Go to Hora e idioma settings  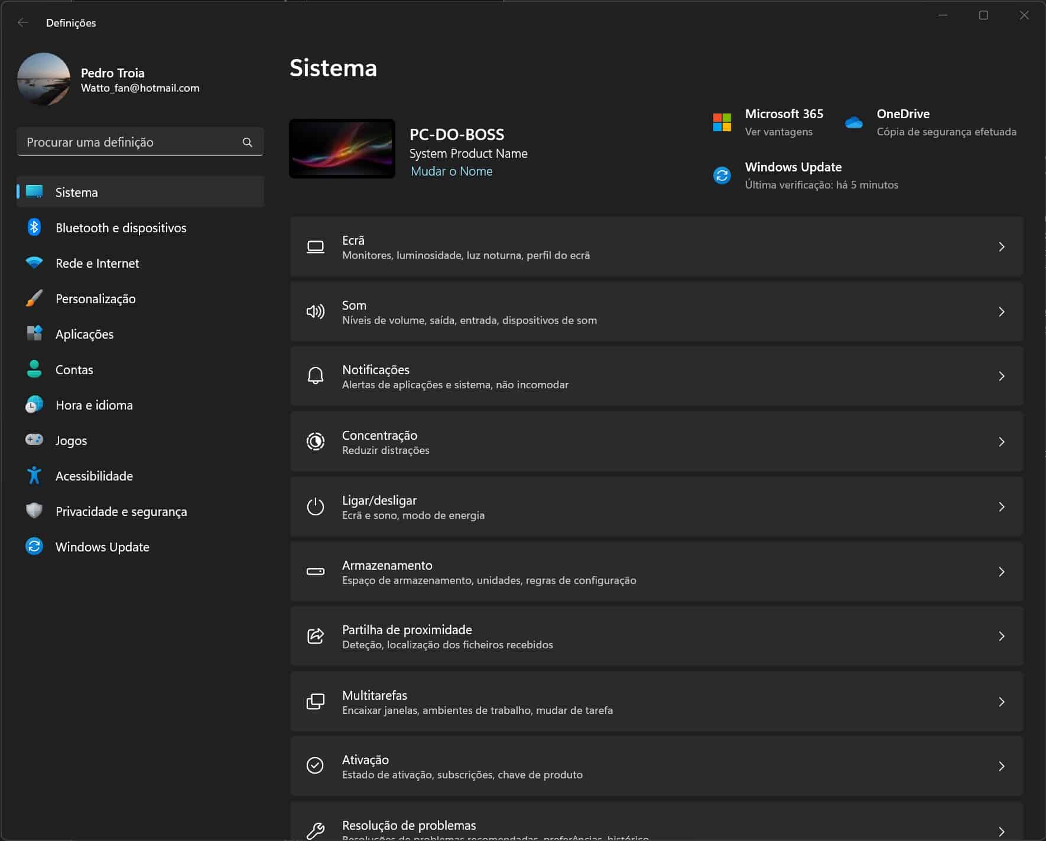(94, 405)
